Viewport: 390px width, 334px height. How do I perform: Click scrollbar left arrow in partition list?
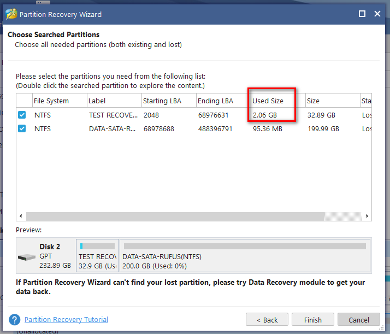click(x=21, y=216)
